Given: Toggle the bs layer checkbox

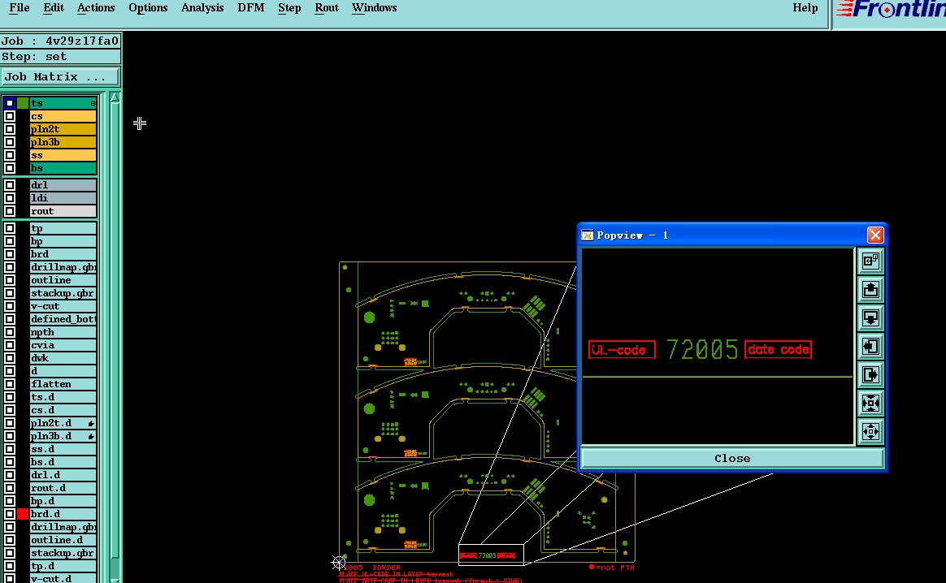Looking at the screenshot, I should click(x=10, y=168).
